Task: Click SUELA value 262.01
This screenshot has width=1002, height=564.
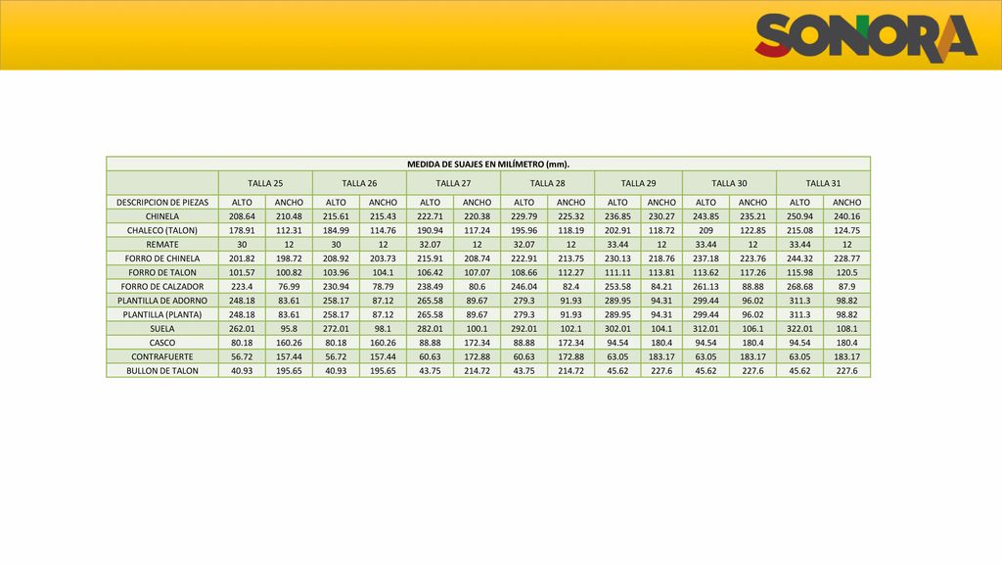Action: click(x=242, y=329)
